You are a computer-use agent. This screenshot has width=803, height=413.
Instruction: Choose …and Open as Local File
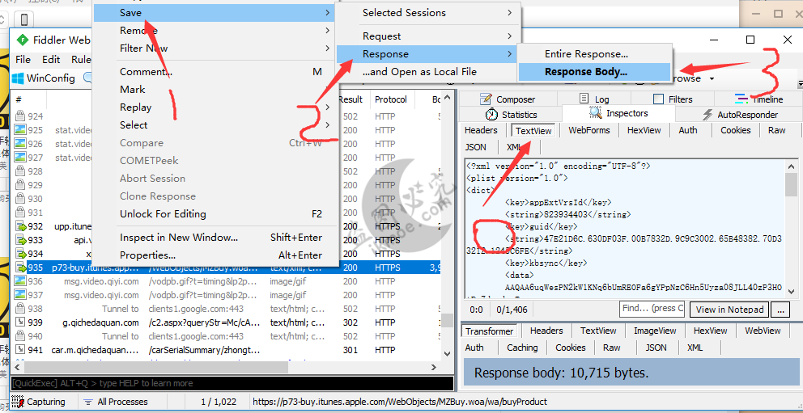click(x=427, y=72)
